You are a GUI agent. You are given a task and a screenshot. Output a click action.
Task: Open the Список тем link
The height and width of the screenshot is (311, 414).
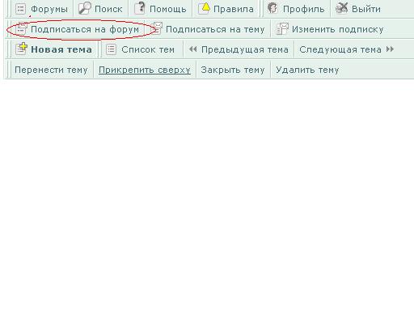click(148, 49)
